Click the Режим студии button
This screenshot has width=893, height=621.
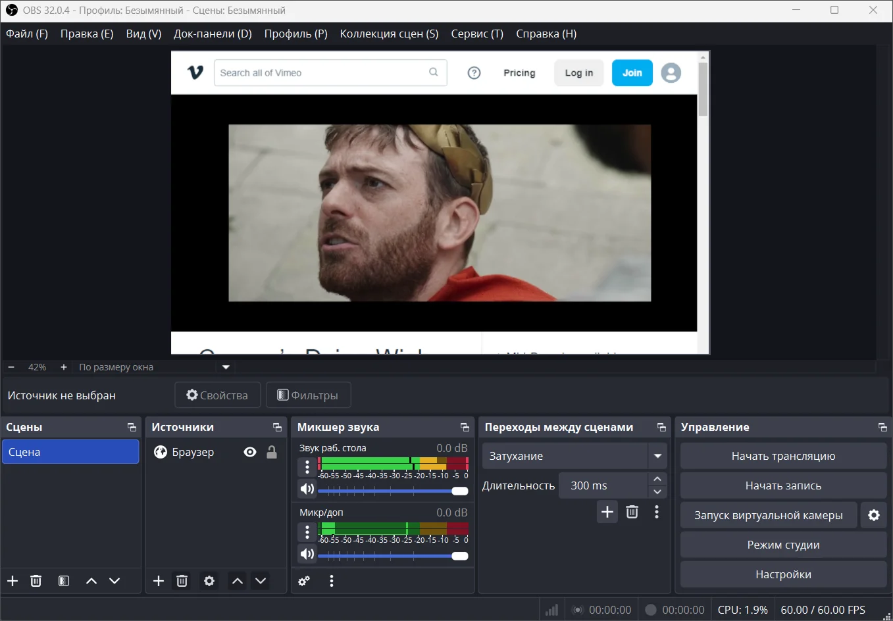[x=783, y=545]
